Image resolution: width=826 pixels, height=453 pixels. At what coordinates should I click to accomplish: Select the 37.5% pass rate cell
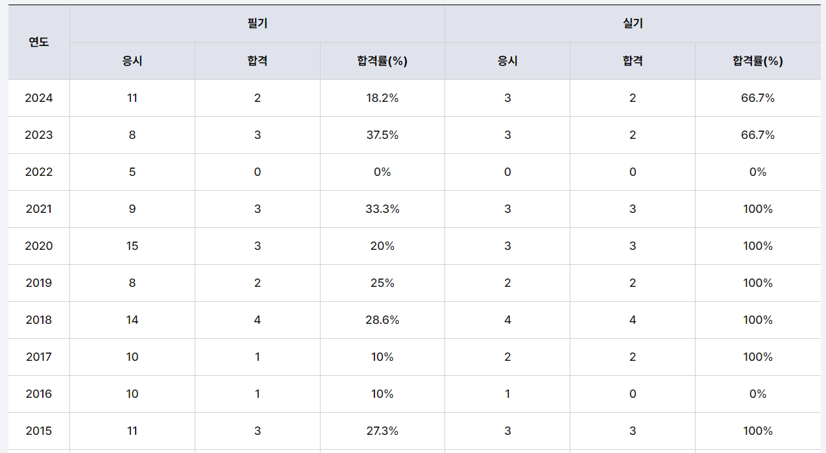[382, 135]
